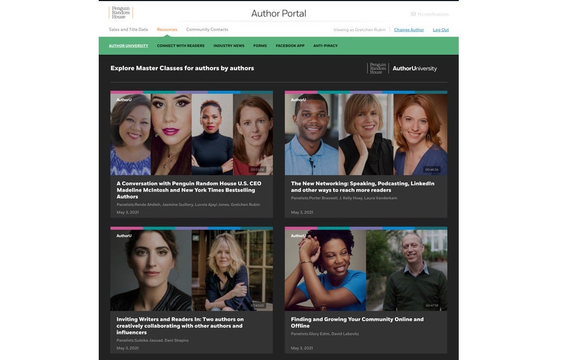Click the title 'Inviting Writers and Readers In'
The height and width of the screenshot is (360, 570).
click(x=180, y=326)
